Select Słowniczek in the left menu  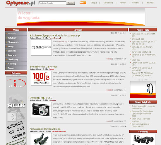16,42
